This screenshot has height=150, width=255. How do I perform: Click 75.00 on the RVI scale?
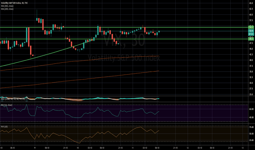[x=251, y=127]
